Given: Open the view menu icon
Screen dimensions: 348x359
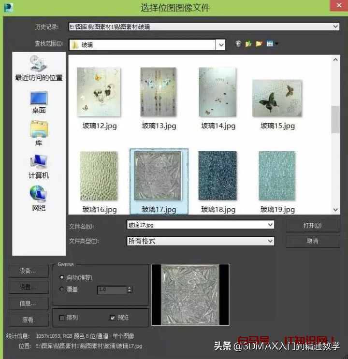Looking at the screenshot, I should coord(270,43).
